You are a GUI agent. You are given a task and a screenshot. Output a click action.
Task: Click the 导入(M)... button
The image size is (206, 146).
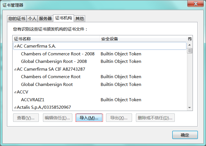89,118
